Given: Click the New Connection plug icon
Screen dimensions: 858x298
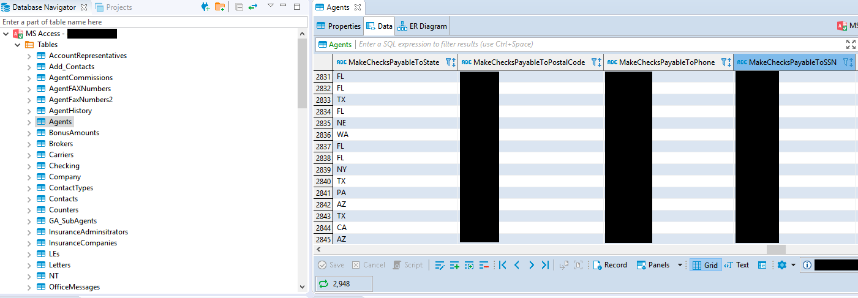Looking at the screenshot, I should tap(206, 7).
